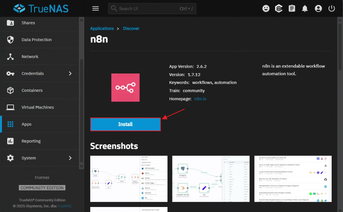Click the n8n description text
Image resolution: width=343 pixels, height=212 pixels.
point(293,70)
